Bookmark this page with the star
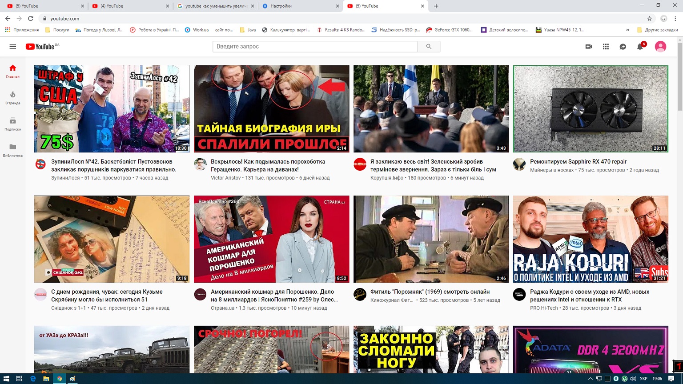The height and width of the screenshot is (384, 683). click(x=650, y=19)
